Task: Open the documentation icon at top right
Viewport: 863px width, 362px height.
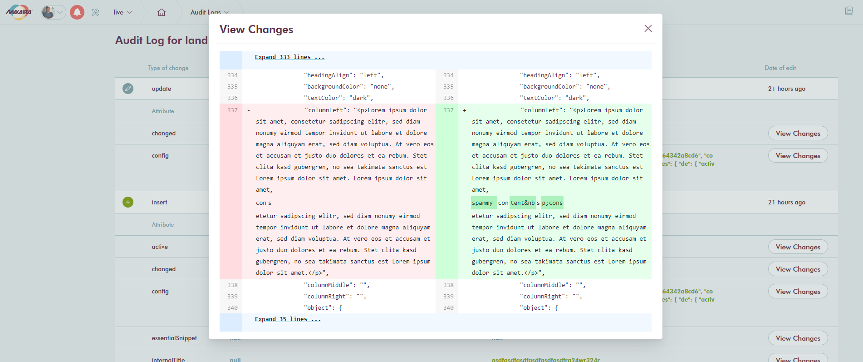Action: [849, 11]
